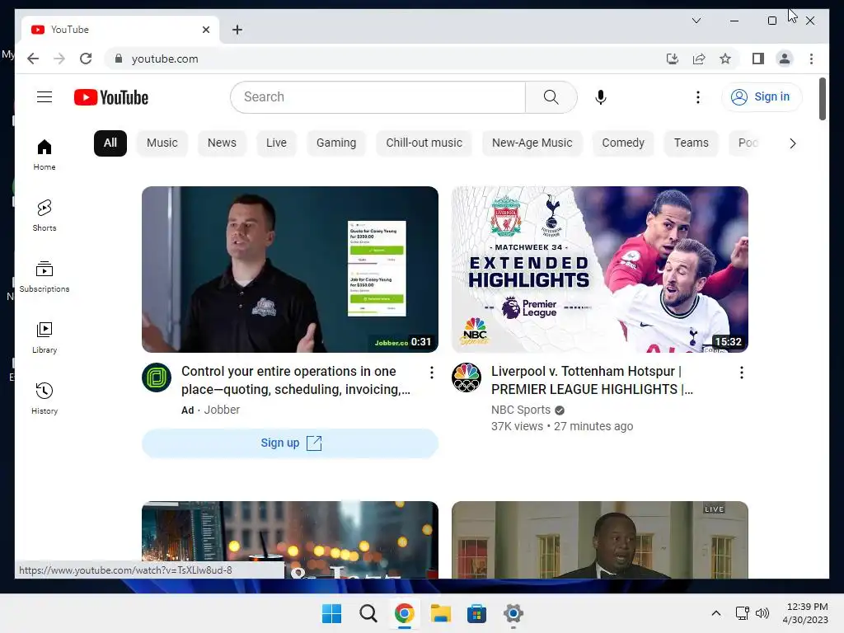This screenshot has width=844, height=633.
Task: Open Settings gear from the taskbar
Action: click(513, 613)
